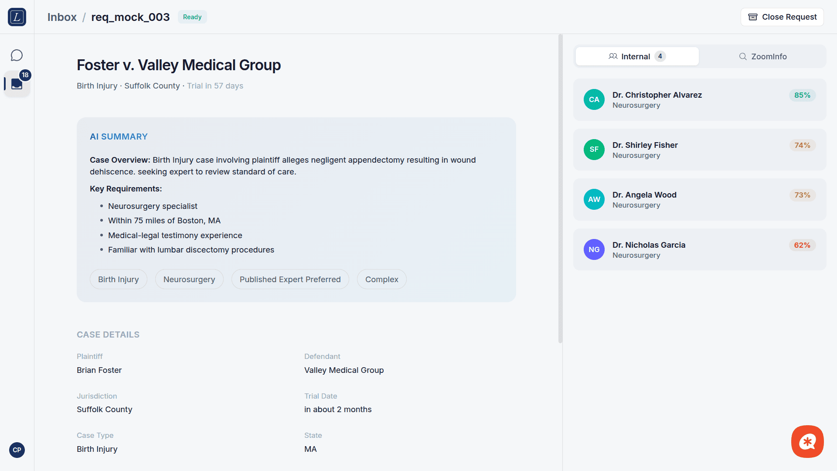This screenshot has width=837, height=471.
Task: Open the chat bubble sidebar icon
Action: 17,55
